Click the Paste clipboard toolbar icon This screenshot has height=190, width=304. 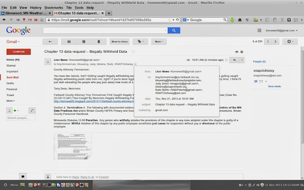click(275, 20)
